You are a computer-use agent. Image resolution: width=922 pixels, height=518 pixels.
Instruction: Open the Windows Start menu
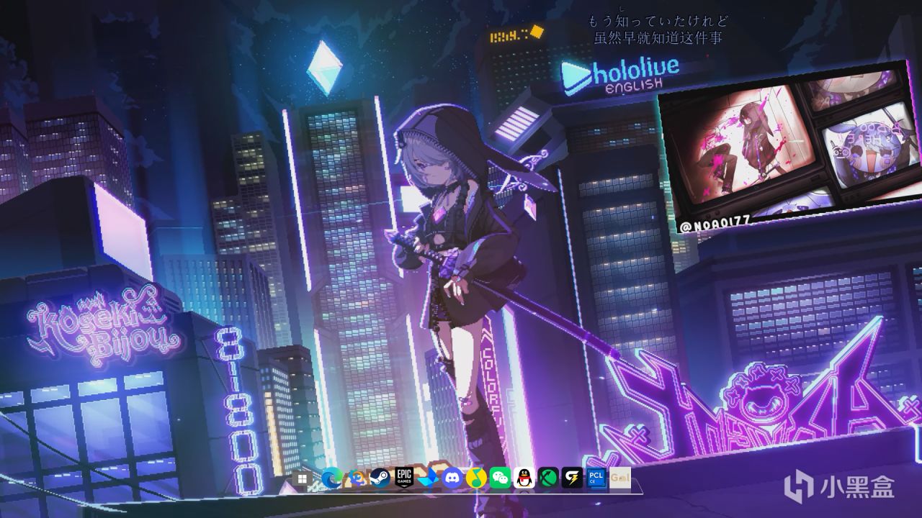coord(303,478)
